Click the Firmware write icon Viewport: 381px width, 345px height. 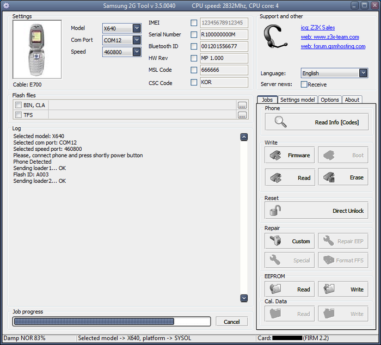click(x=276, y=155)
